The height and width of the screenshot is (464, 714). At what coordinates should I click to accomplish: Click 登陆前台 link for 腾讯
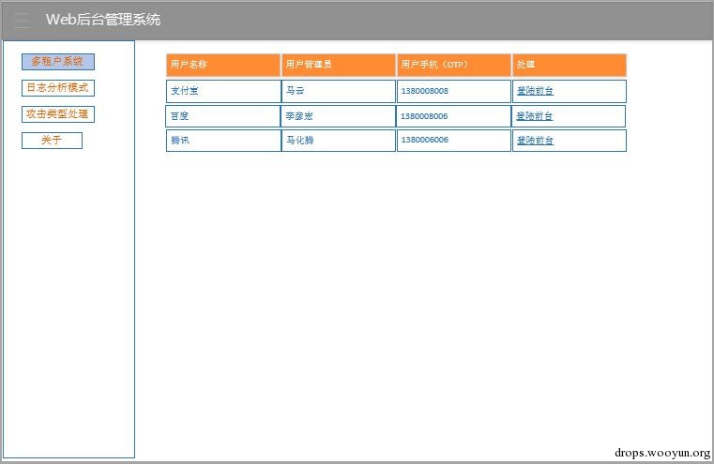click(x=535, y=141)
